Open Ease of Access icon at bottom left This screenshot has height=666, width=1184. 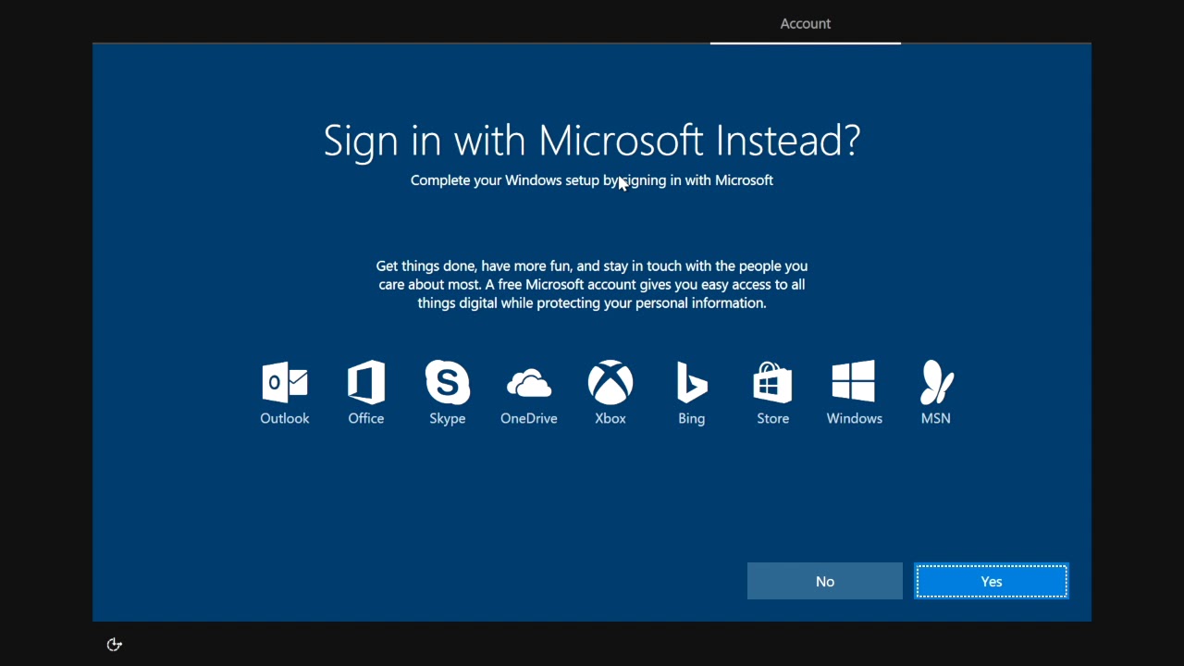tap(115, 645)
